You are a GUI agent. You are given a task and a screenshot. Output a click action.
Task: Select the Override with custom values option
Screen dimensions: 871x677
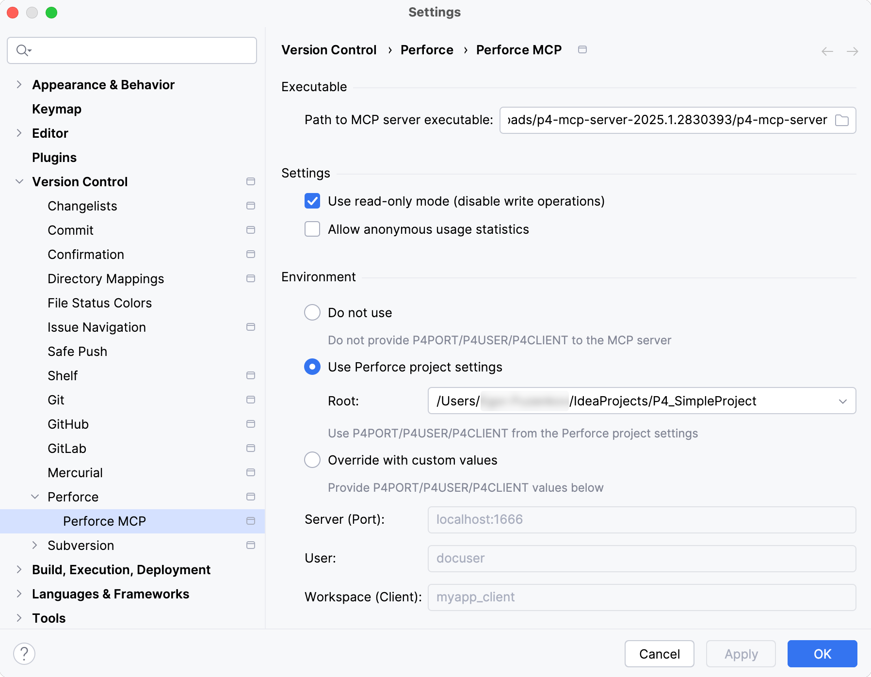point(312,460)
